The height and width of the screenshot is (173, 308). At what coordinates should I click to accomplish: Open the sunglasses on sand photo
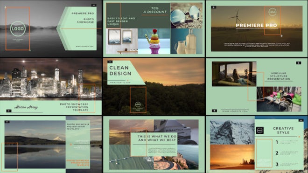tap(186, 16)
